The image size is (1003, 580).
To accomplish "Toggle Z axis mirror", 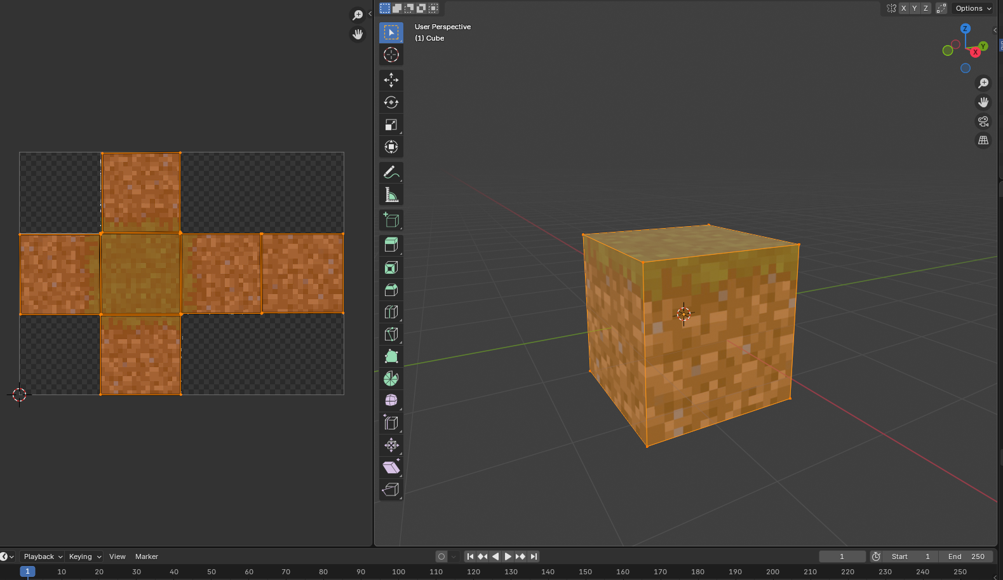I will [926, 8].
